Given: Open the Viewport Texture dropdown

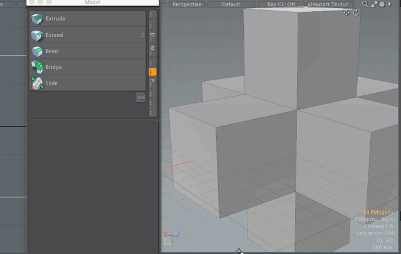Looking at the screenshot, I should tap(330, 4).
